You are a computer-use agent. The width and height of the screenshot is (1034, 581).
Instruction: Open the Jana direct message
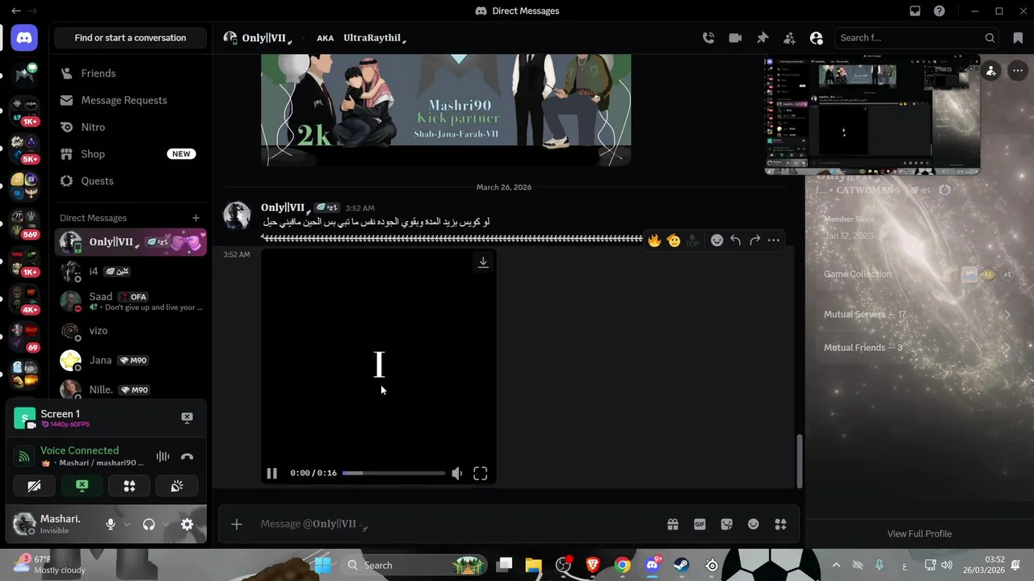[130, 360]
